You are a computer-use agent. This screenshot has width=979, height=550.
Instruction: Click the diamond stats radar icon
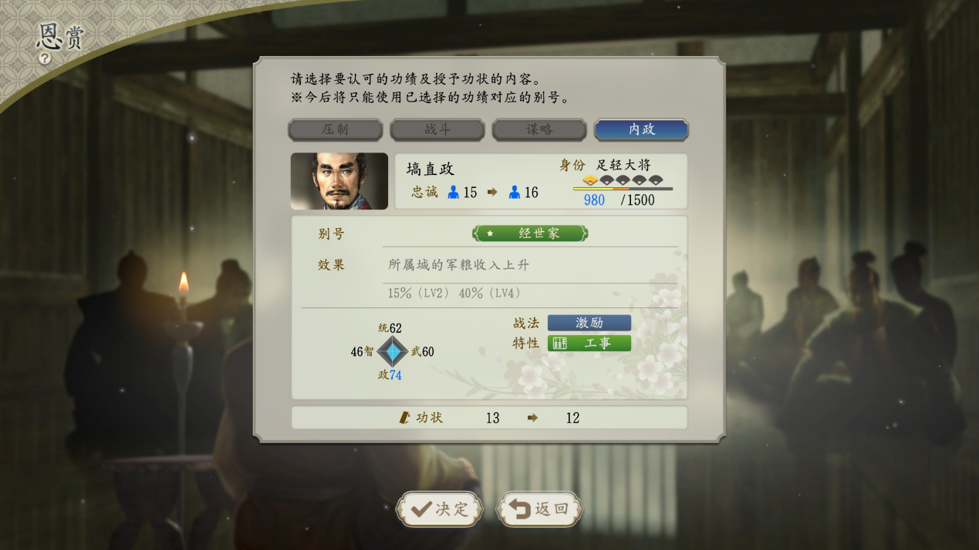click(393, 352)
